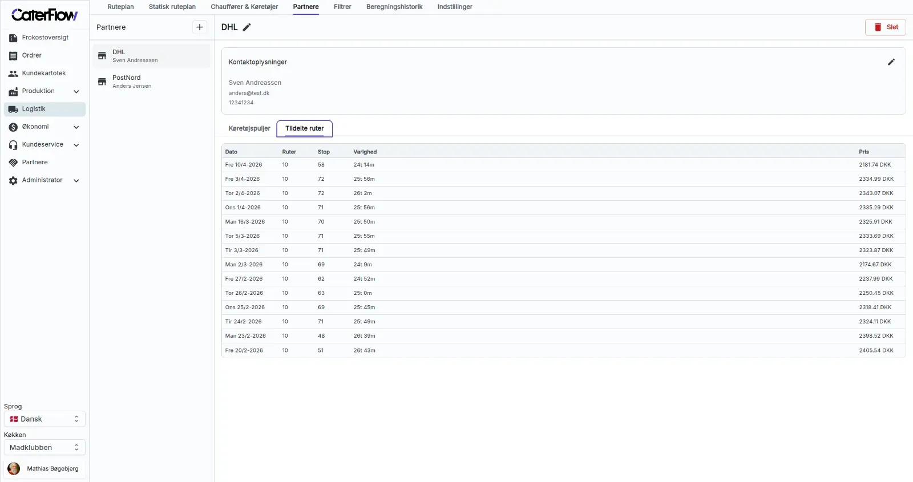Expand the Administrator submenu chevron

tap(76, 181)
